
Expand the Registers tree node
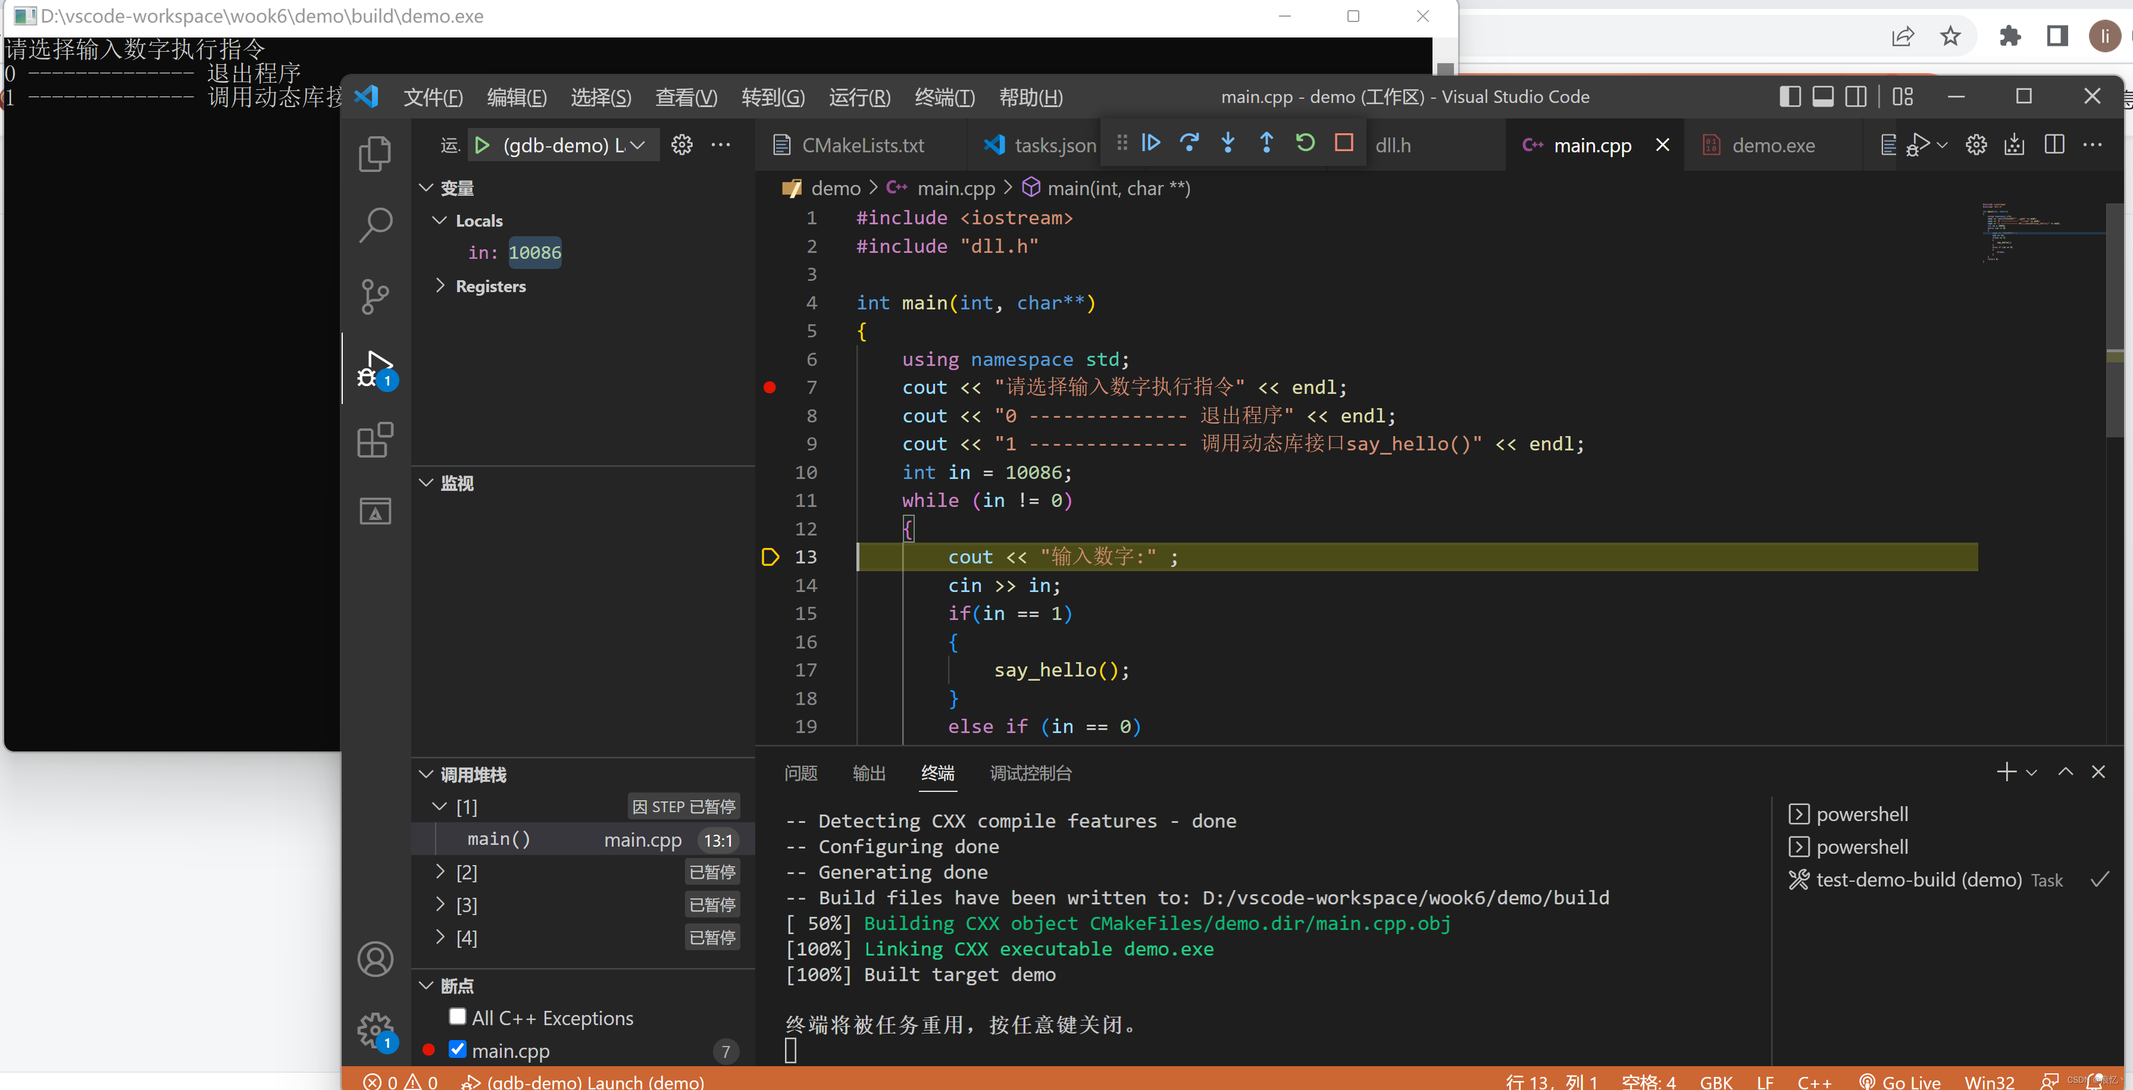(440, 286)
